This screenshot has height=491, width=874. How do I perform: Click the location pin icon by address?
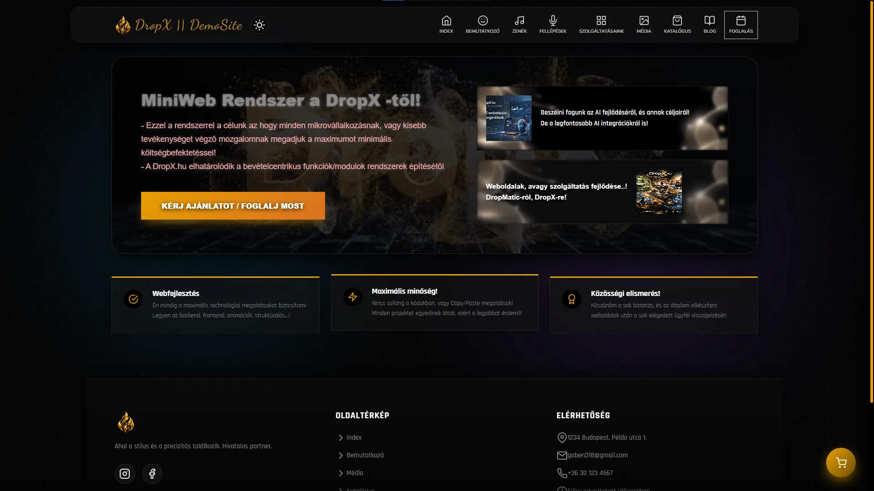pos(562,437)
